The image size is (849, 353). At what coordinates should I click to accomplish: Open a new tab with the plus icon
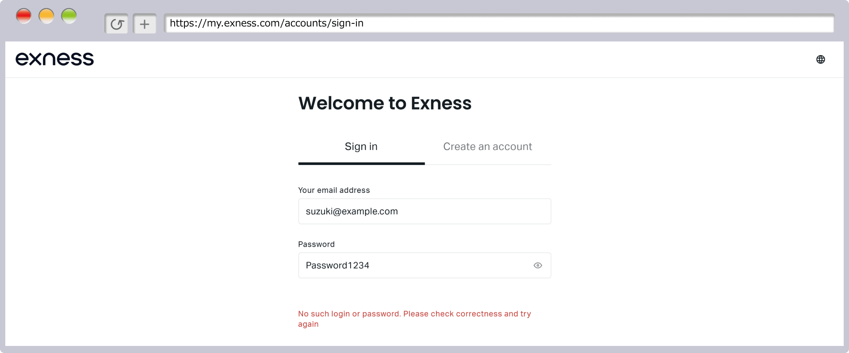click(x=145, y=24)
